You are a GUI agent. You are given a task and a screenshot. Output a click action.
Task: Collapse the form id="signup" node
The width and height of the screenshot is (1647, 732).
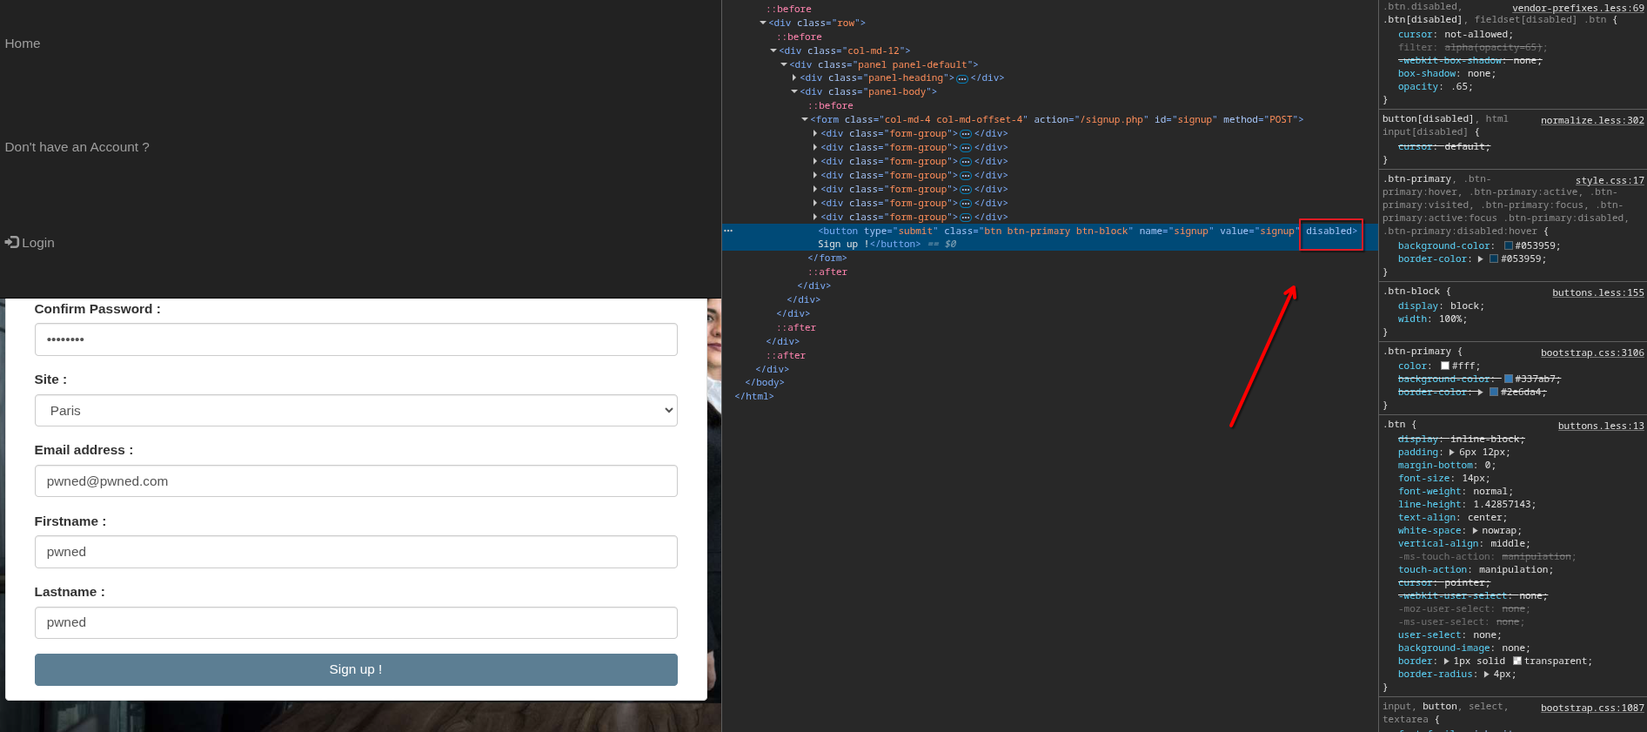tap(805, 119)
